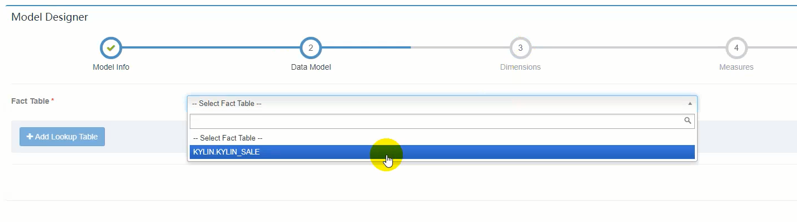Switch to the Model Info step label
The width and height of the screenshot is (797, 222).
(x=111, y=67)
